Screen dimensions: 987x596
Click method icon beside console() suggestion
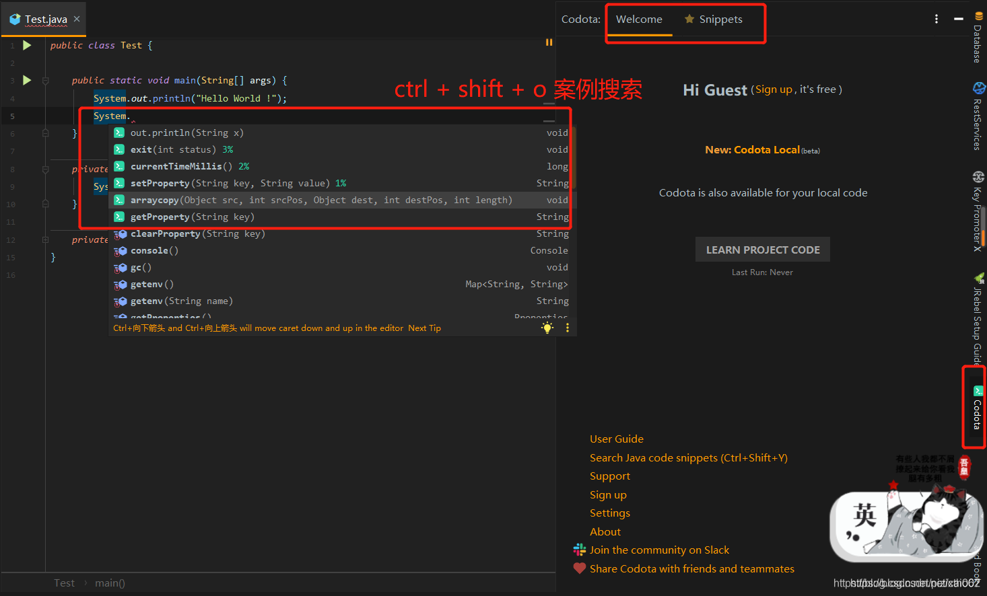click(x=121, y=251)
